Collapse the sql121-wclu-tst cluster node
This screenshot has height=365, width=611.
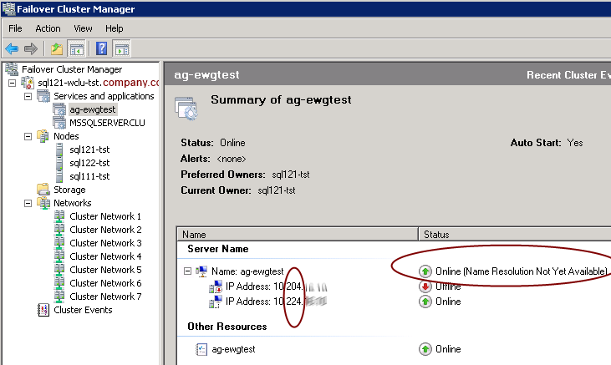click(12, 83)
